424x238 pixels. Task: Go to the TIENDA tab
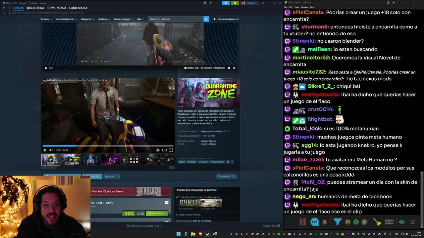click(18, 8)
